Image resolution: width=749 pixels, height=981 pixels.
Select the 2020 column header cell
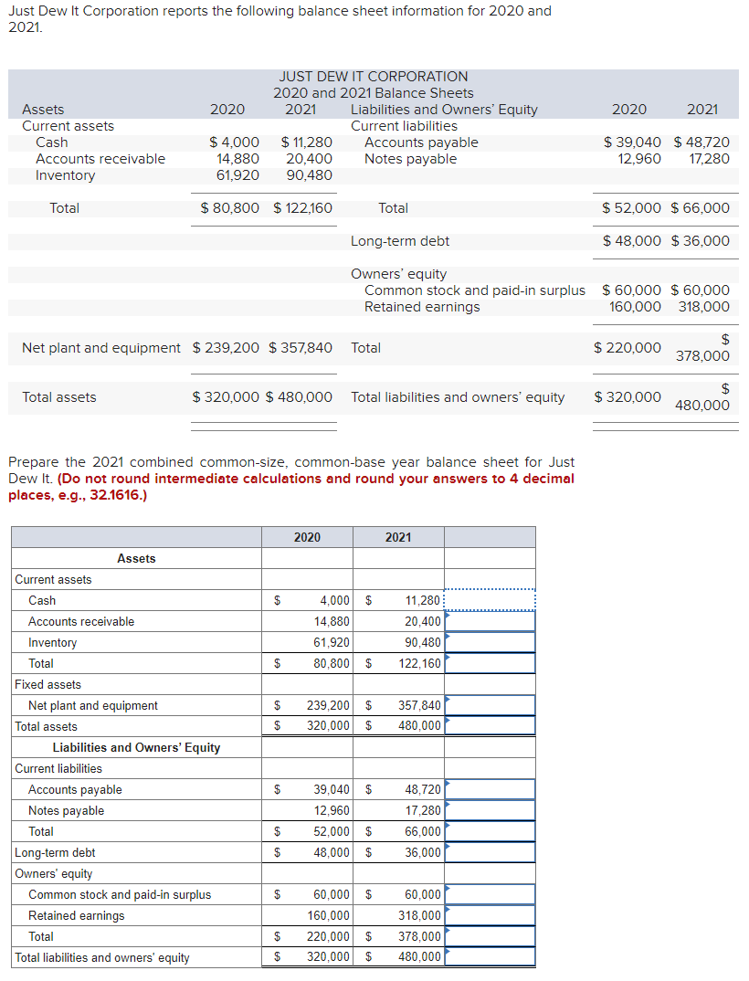[x=307, y=537]
